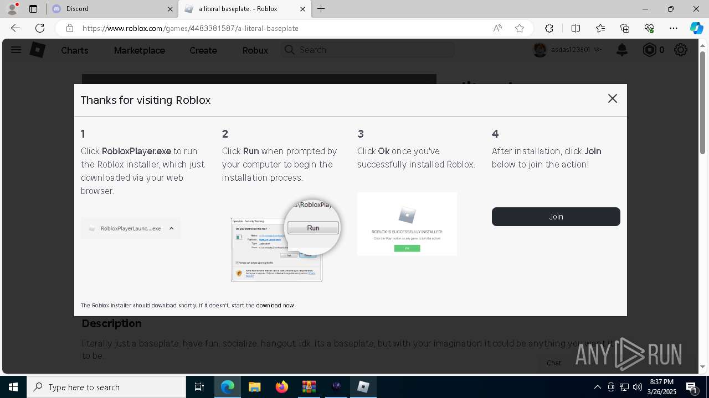This screenshot has width=709, height=398.
Task: Click the Roblox logo home icon
Action: click(37, 50)
